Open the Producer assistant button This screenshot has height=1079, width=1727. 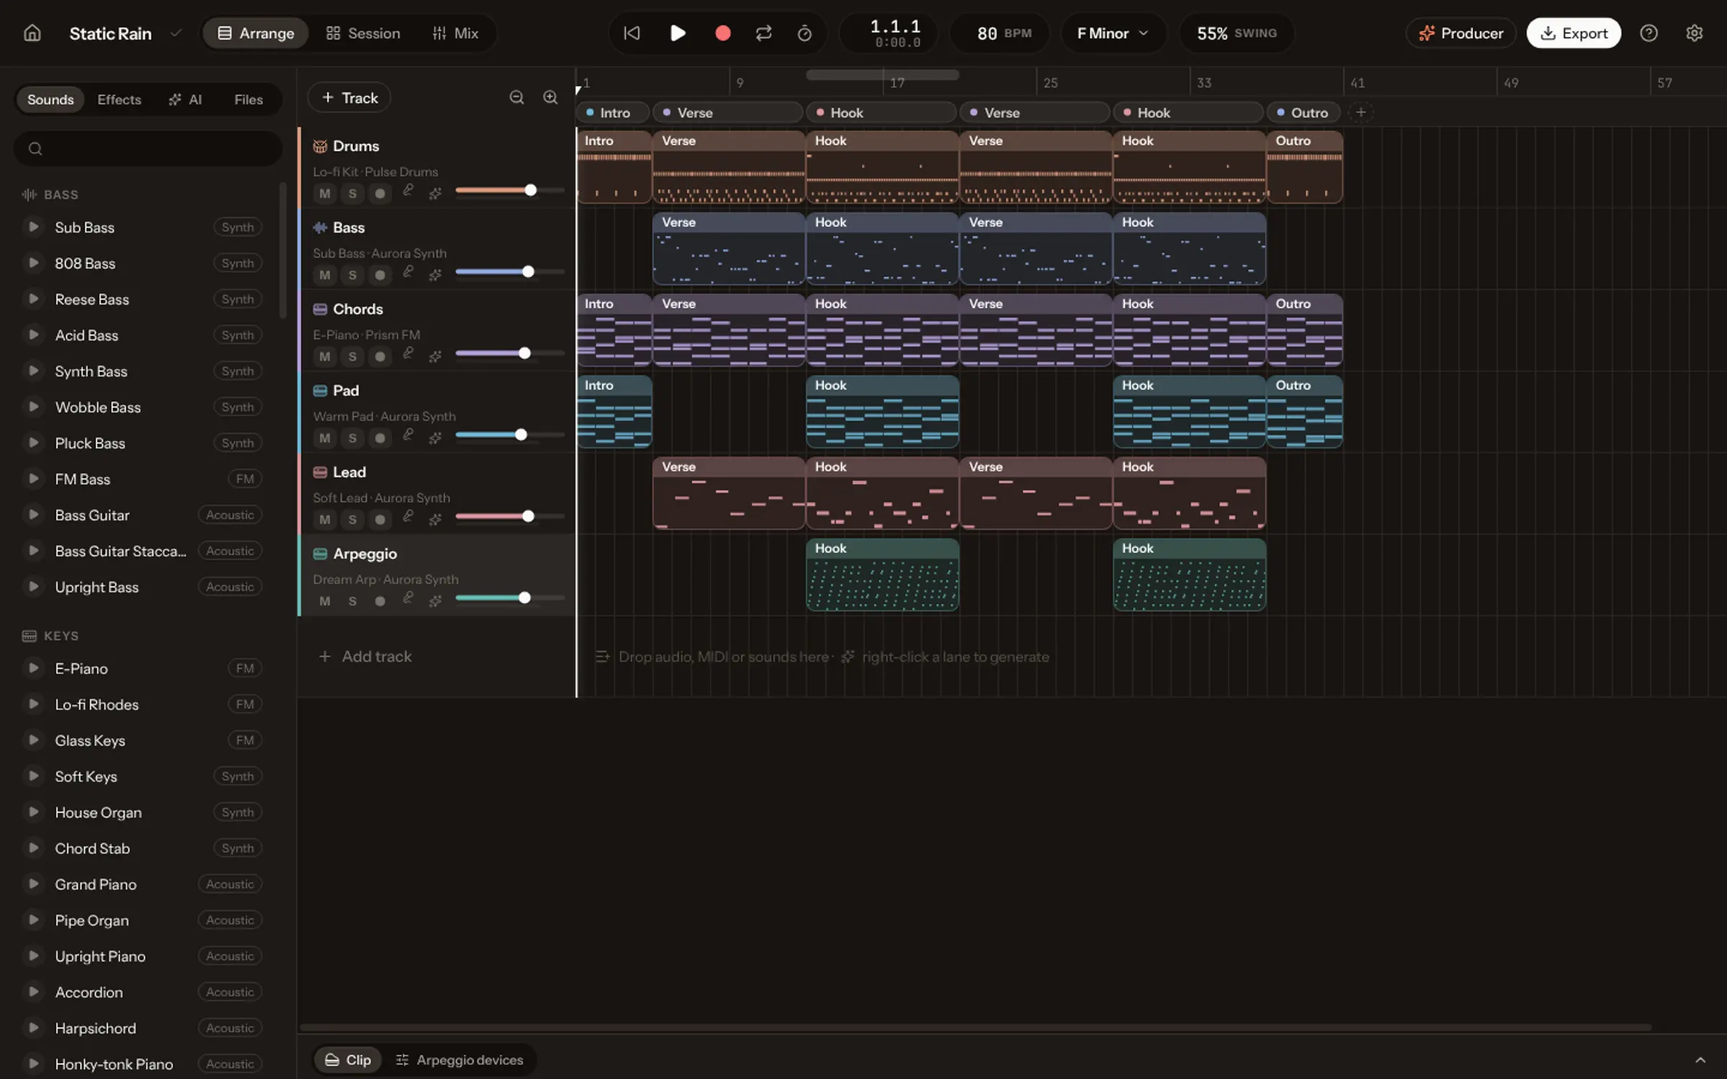click(x=1461, y=33)
